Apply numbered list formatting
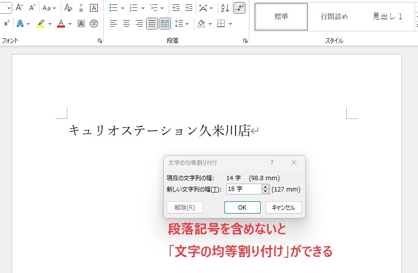This screenshot has height=273, width=418. [133, 8]
